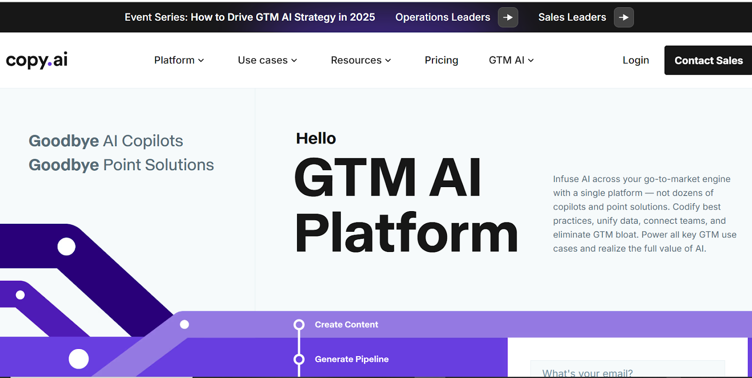Open the GTM AI menu label
Viewport: 752px width, 378px height.
(507, 60)
